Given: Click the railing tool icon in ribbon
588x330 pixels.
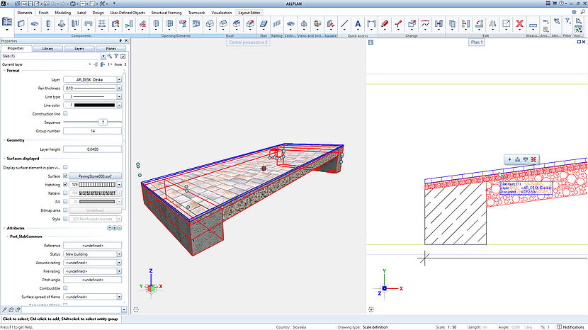Looking at the screenshot, I should click(276, 23).
